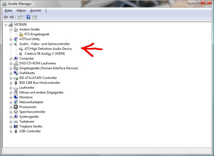Image resolution: width=214 pixels, height=156 pixels.
Task: Click the Andere Geräte question-mark icon
Action: pos(16,29)
